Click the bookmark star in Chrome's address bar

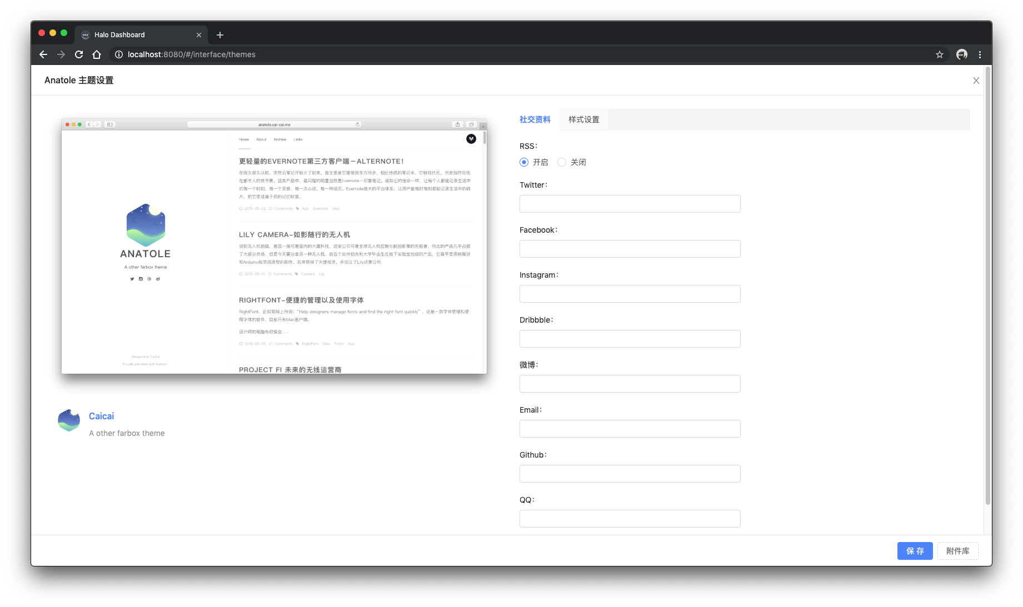[939, 54]
